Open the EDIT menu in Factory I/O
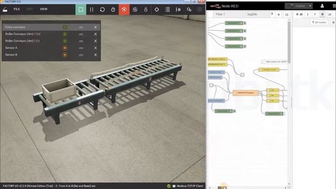This screenshot has height=189, width=336. [x=30, y=9]
